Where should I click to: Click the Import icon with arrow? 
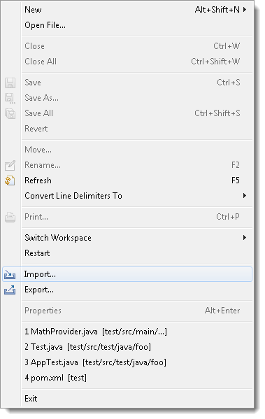10,274
